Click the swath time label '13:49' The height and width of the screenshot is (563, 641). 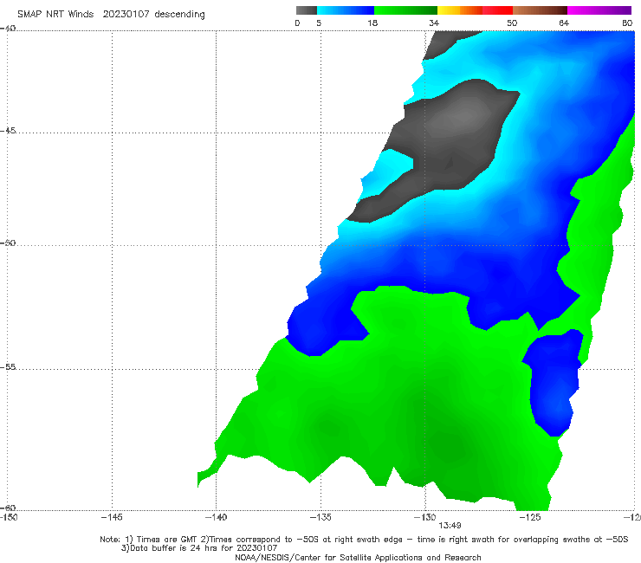point(450,526)
